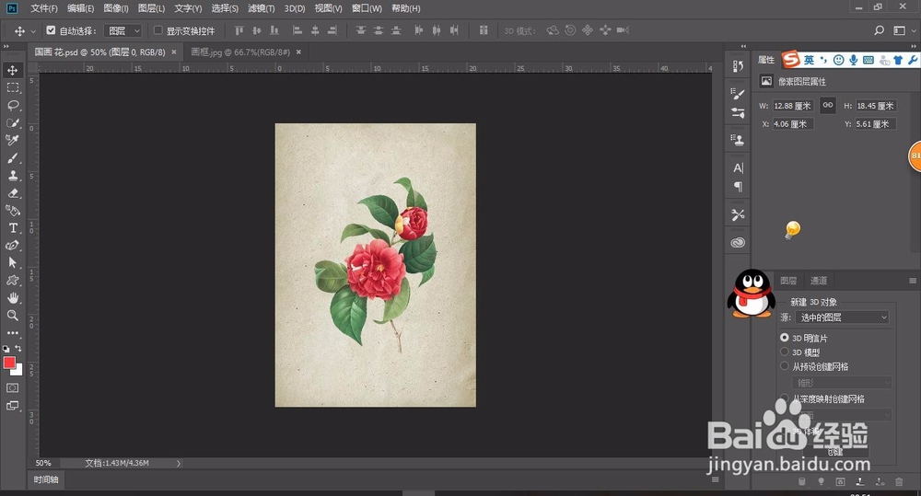Add new light with the bulb icon
This screenshot has height=496, width=921.
(822, 482)
